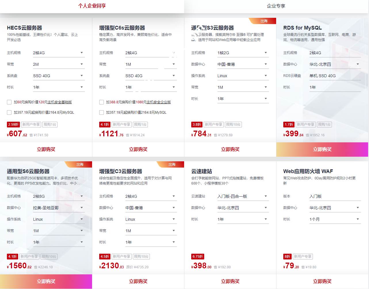Open the 主机规格 dropdown in the 增强型C6s card
This screenshot has width=369, height=289.
point(151,53)
